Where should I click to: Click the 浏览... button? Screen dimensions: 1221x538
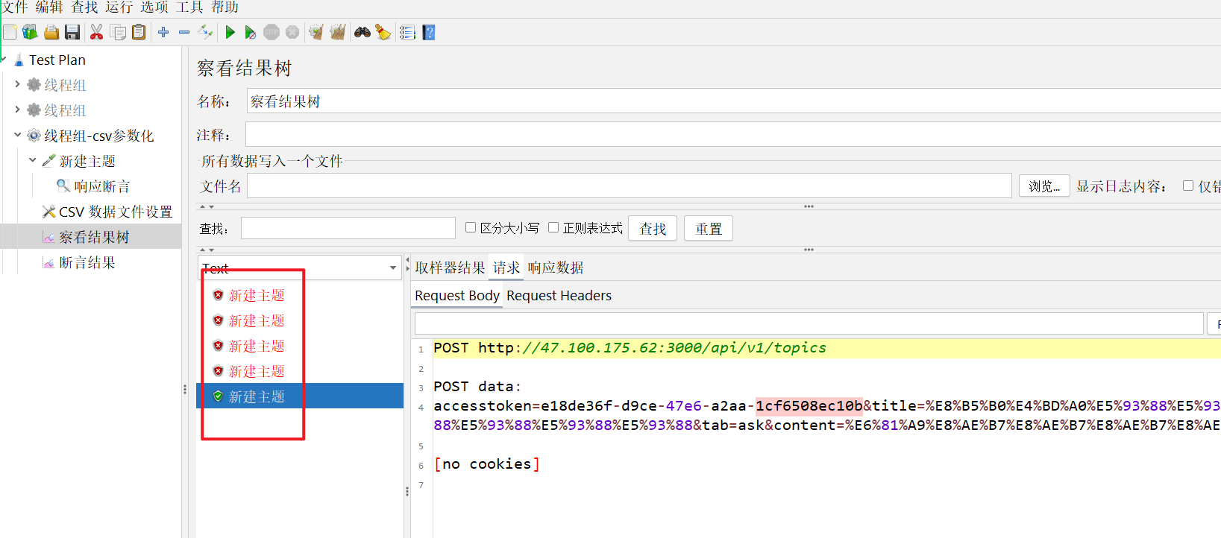1044,186
